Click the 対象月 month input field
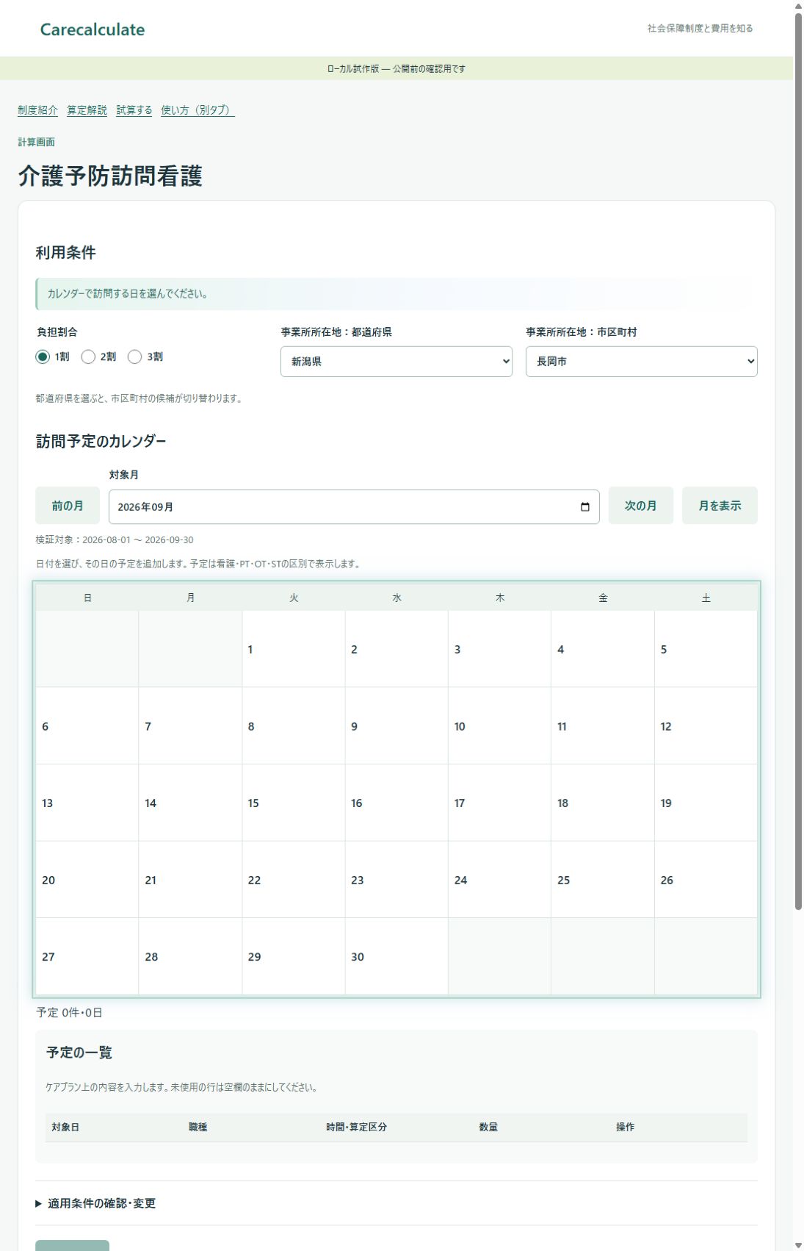This screenshot has height=1251, width=804. click(x=354, y=507)
